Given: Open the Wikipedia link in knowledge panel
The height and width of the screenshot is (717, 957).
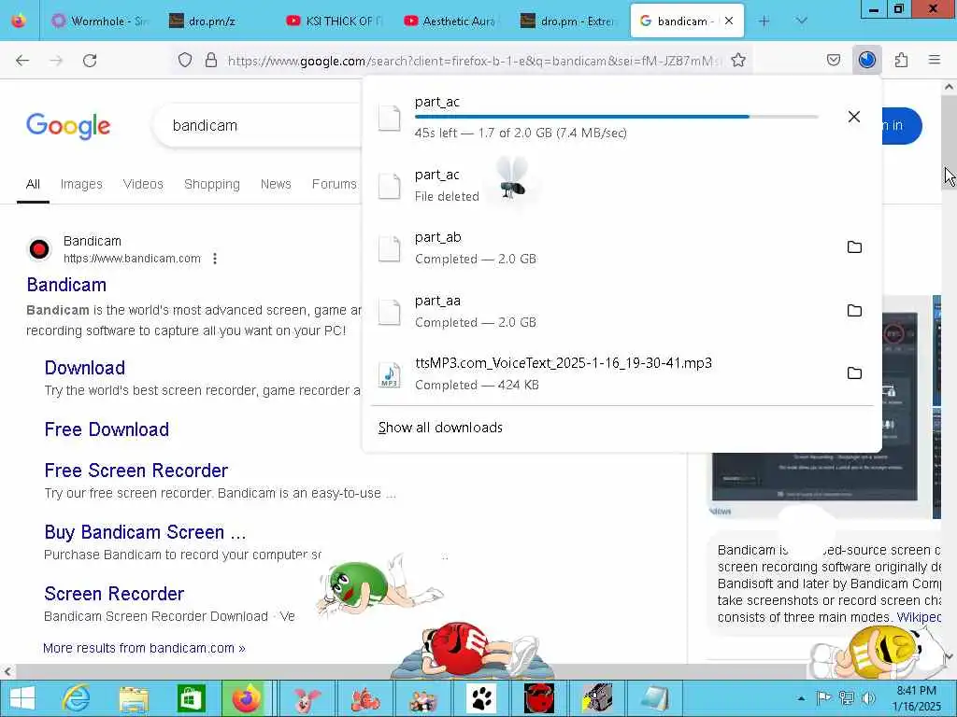Looking at the screenshot, I should 919,617.
